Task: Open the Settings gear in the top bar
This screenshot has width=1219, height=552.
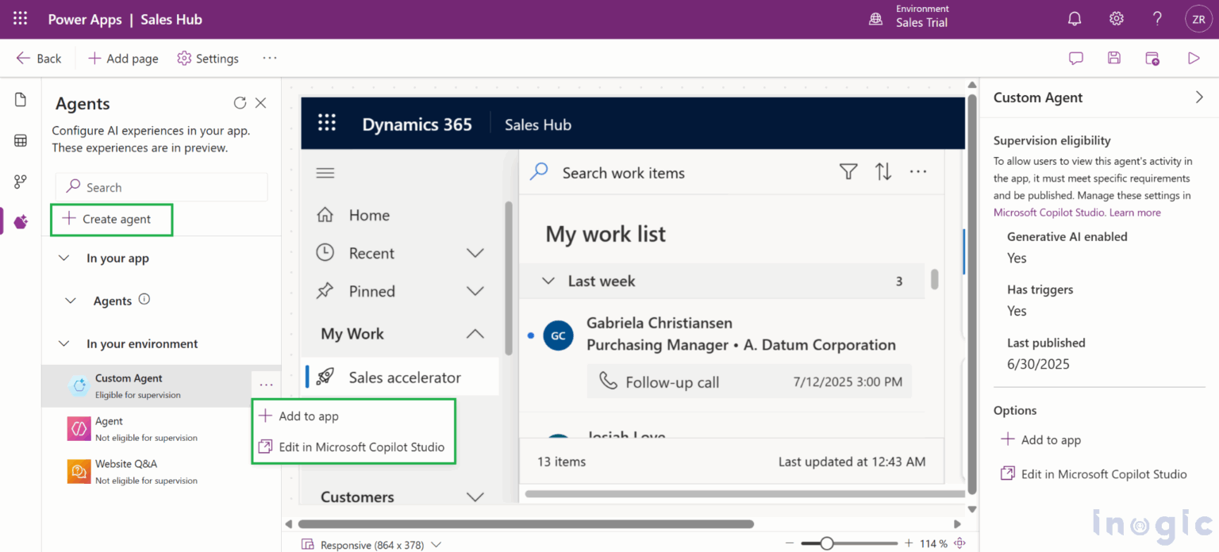Action: click(1116, 17)
